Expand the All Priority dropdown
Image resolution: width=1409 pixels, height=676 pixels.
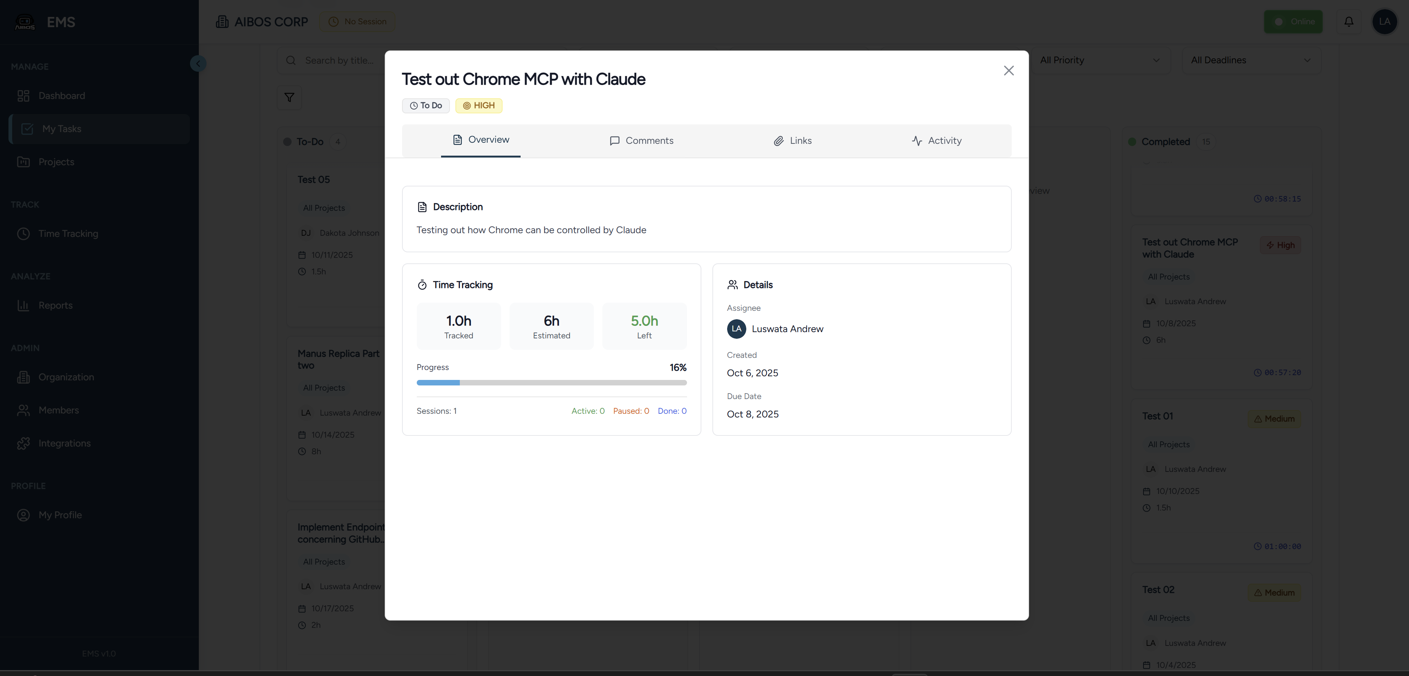click(x=1099, y=60)
